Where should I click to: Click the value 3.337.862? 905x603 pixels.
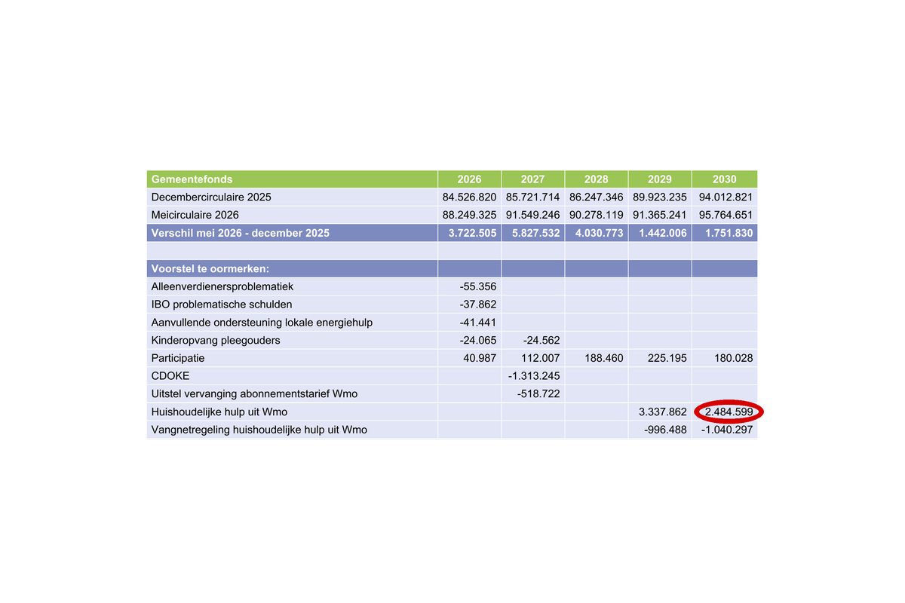tap(663, 412)
